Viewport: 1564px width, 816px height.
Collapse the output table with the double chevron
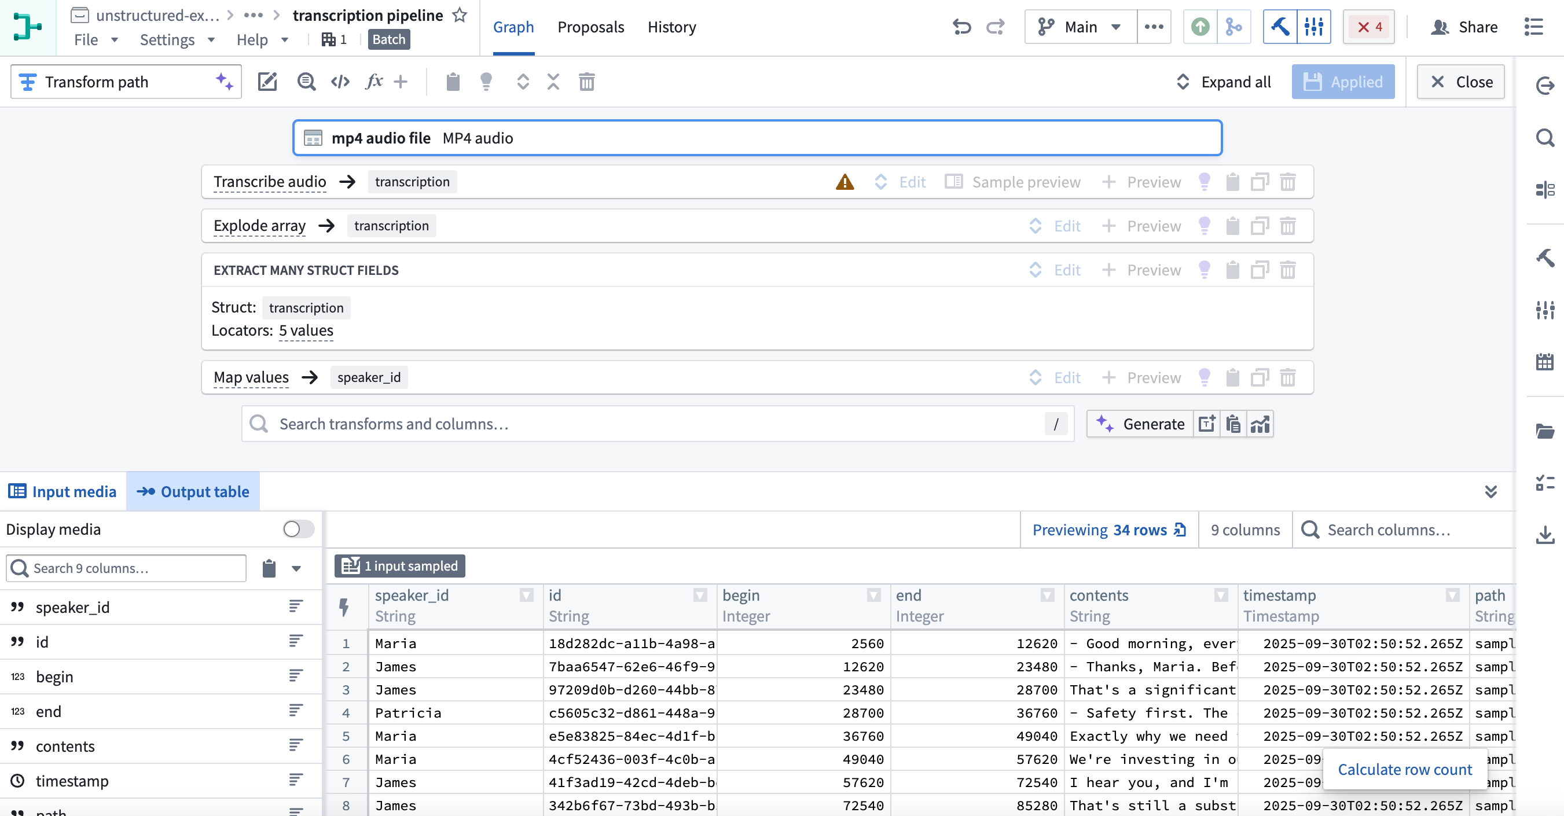pos(1492,492)
